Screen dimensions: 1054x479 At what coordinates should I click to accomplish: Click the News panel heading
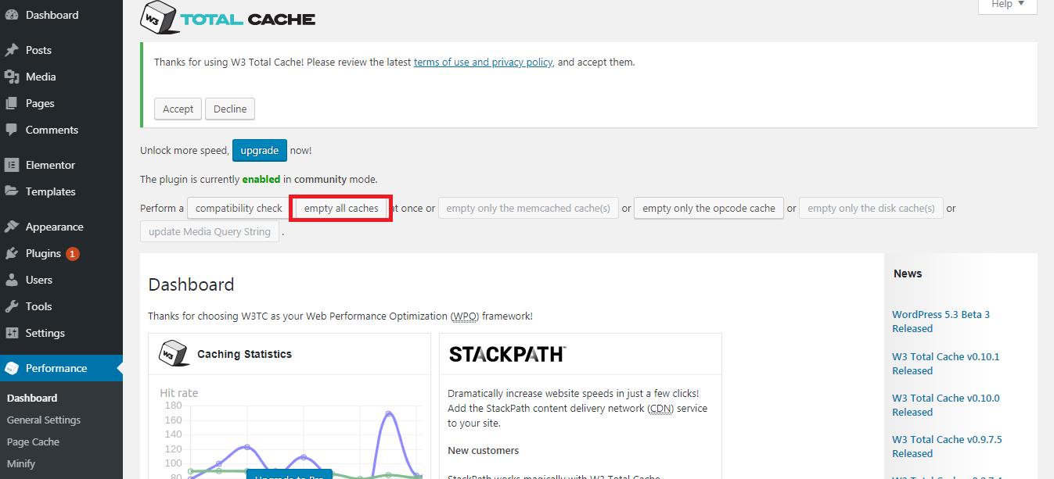click(x=908, y=273)
